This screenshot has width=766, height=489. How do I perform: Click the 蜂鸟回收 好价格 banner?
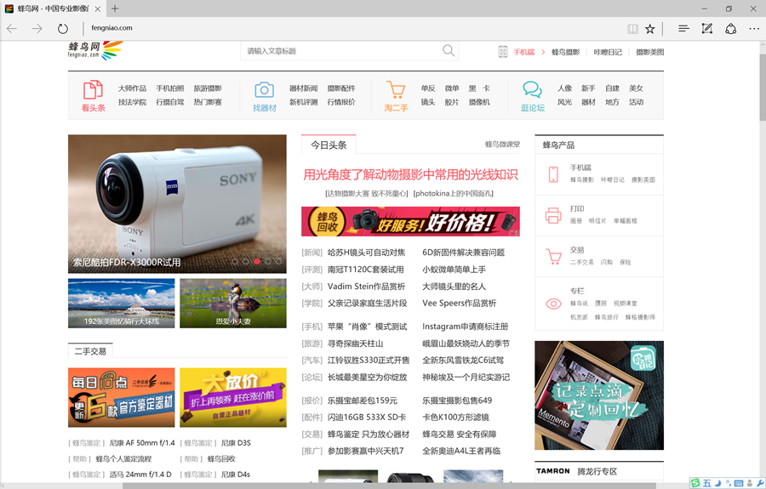[x=410, y=222]
